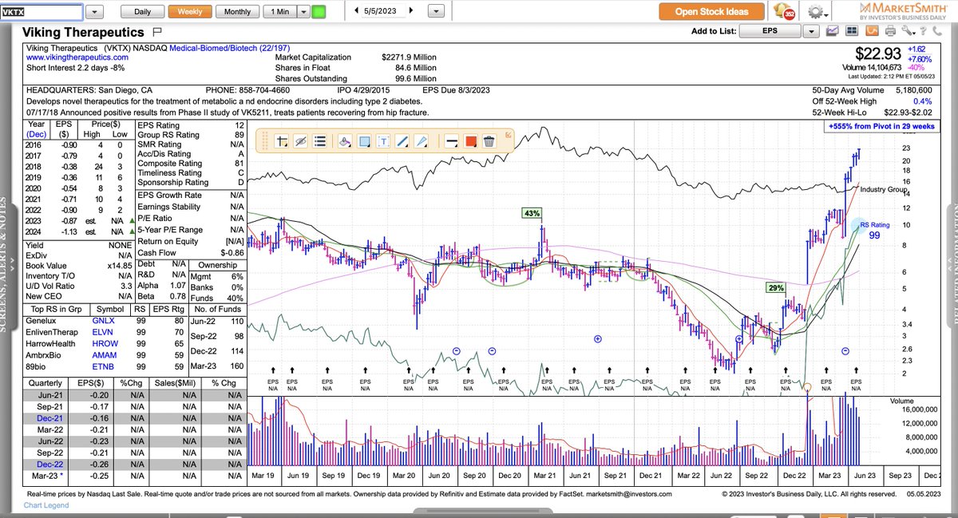Screen dimensions: 958x518
Task: Advance date with right arrow
Action: click(411, 11)
